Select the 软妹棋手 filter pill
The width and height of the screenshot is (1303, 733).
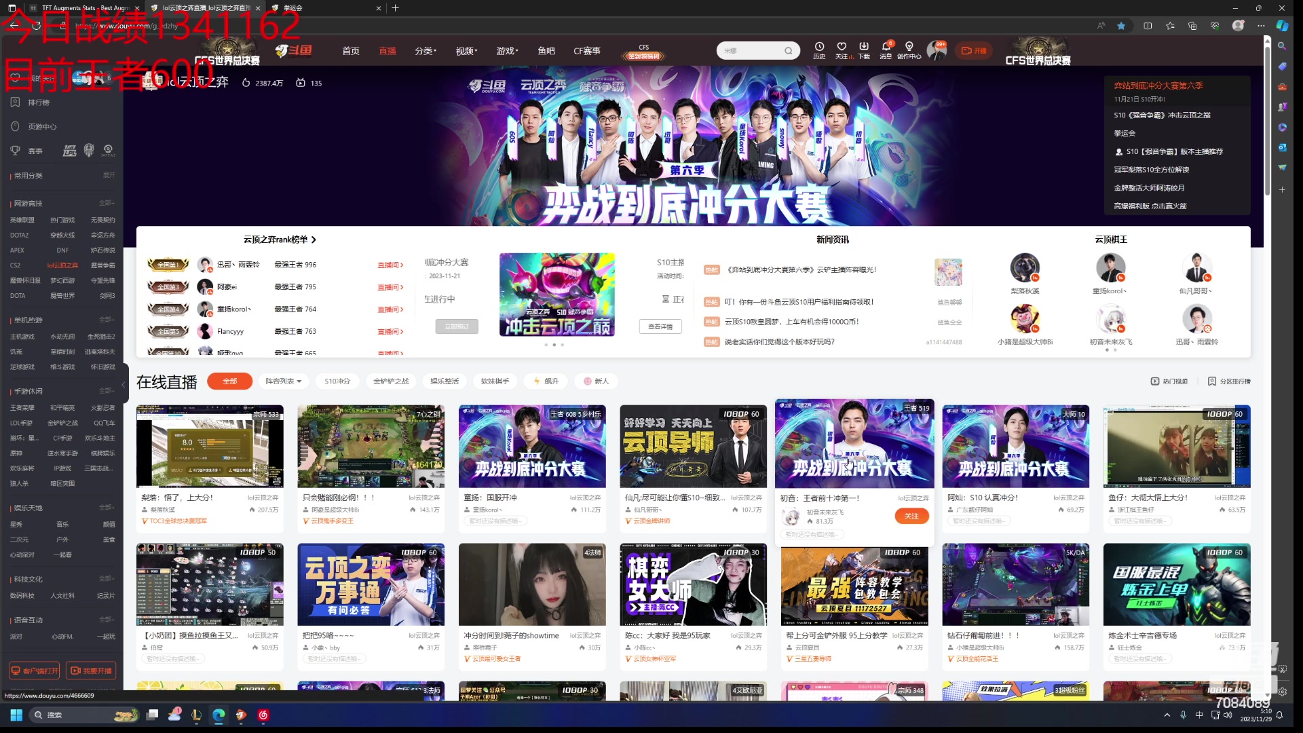pyautogui.click(x=495, y=381)
